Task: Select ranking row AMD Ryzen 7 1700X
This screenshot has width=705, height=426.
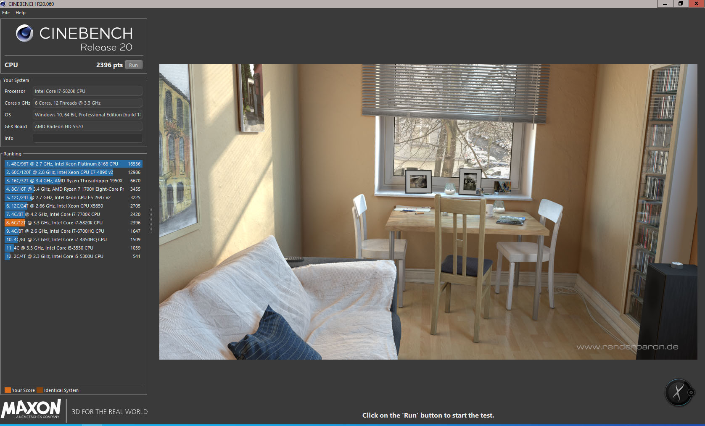Action: tap(74, 189)
